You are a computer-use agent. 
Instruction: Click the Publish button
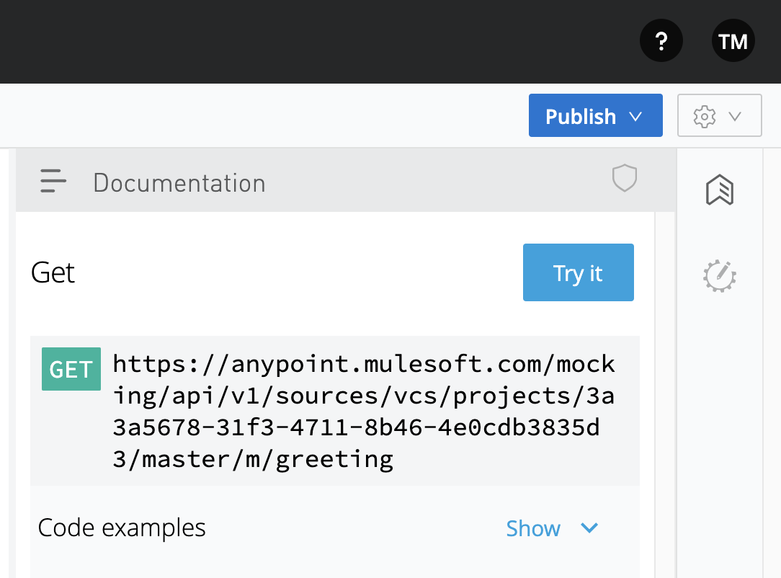tap(580, 116)
